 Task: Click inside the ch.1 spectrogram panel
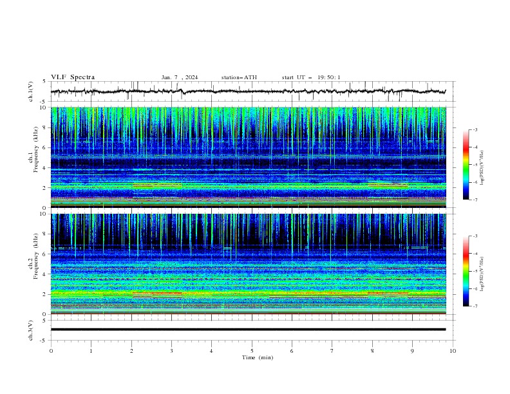click(x=248, y=157)
